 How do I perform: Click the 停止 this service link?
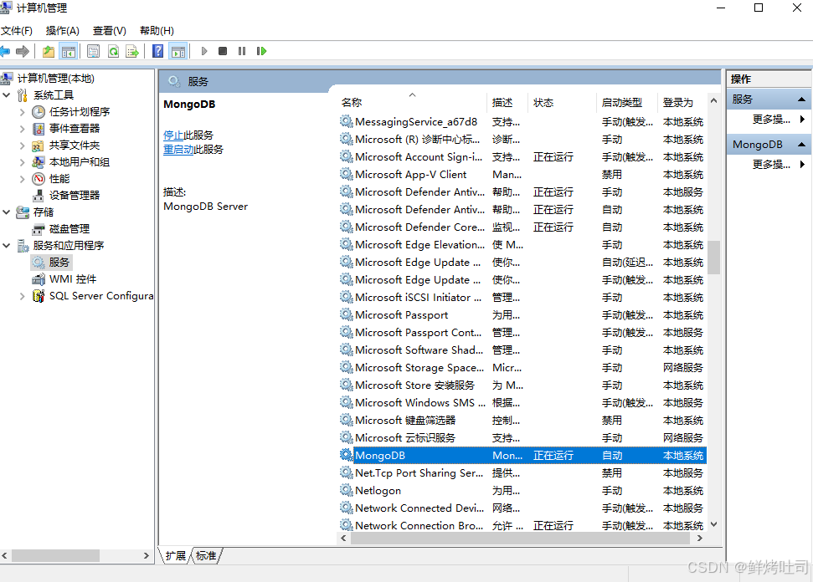pyautogui.click(x=173, y=135)
